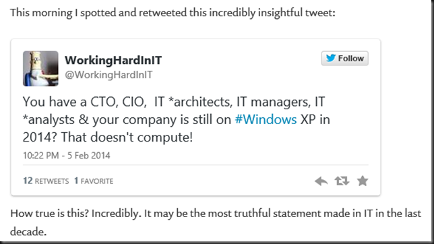
Task: Click the Twitter bird icon in Follow button
Action: 331,58
